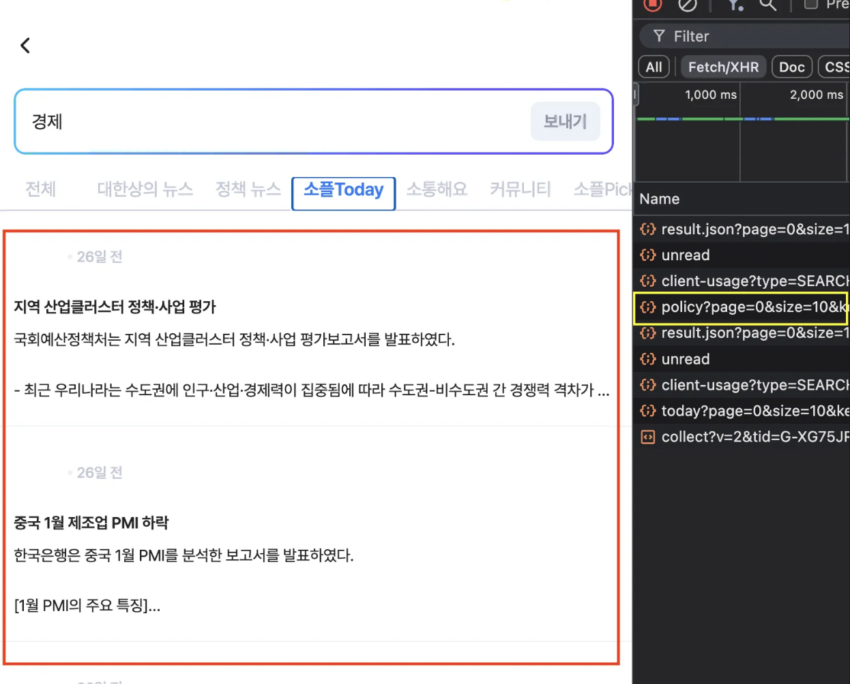Switch to the 전체 tab

(x=40, y=189)
